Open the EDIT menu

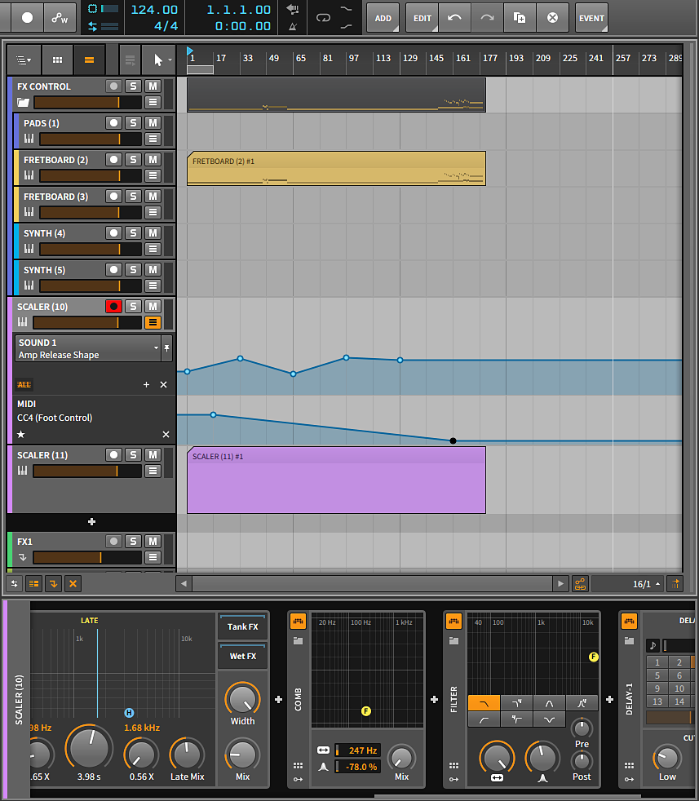pos(422,18)
